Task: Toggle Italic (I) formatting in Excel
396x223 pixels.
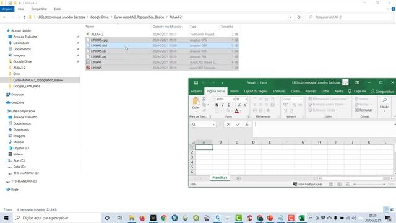Action: [223, 105]
